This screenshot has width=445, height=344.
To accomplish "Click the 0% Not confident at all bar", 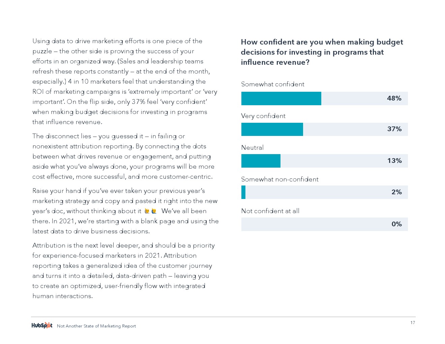I will (324, 224).
